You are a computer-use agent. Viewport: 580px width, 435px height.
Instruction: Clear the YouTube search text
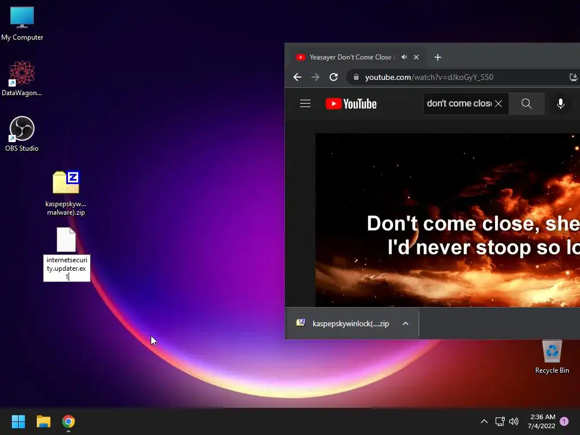click(498, 104)
